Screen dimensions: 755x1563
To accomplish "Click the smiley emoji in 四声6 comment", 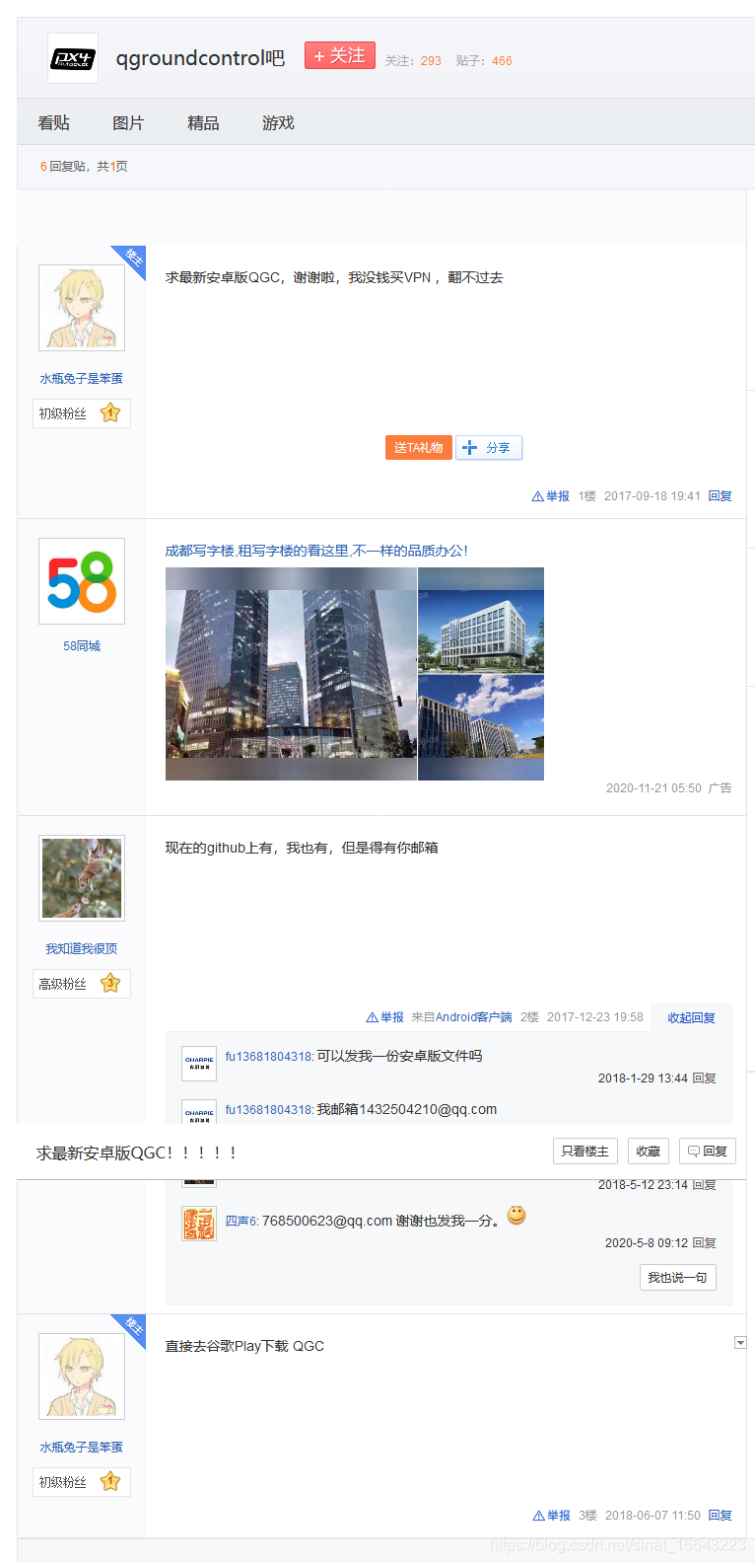I will [516, 1216].
